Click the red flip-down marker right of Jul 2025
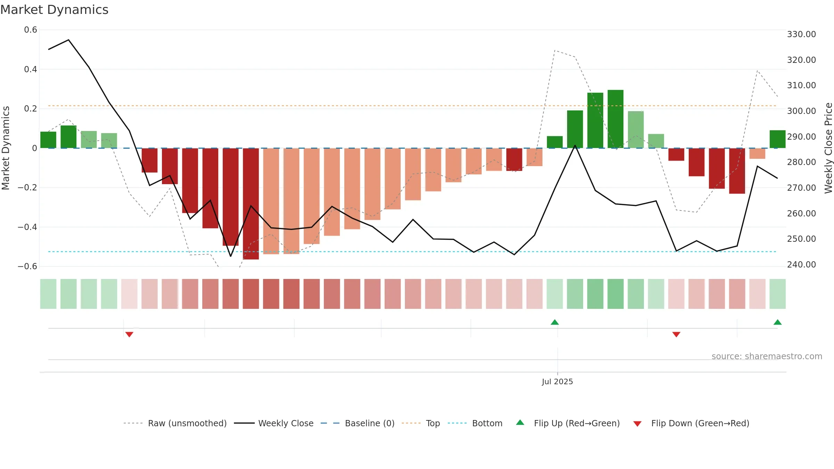Screen dimensions: 834x469 (x=676, y=335)
